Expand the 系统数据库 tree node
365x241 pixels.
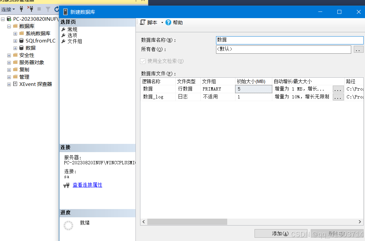15,33
